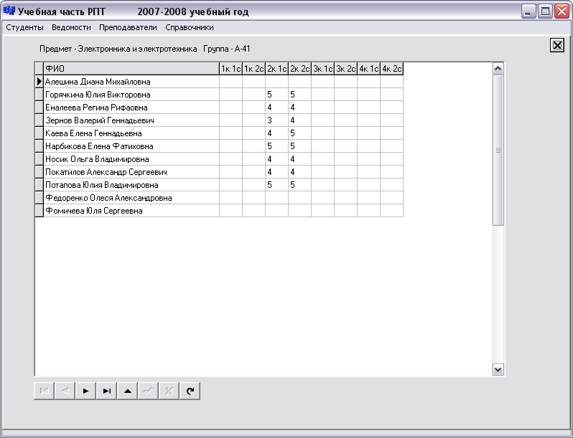Open the Преподаватели menu
Screen dimensions: 573x438
pos(128,27)
